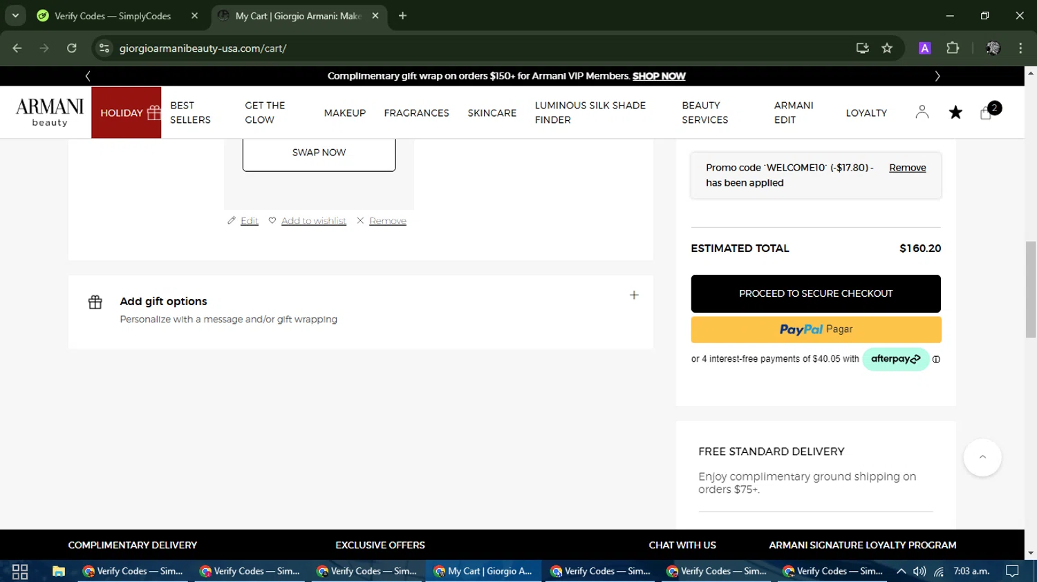Click the EXCLUSIVE OFFERS footer heading
The height and width of the screenshot is (582, 1037).
pyautogui.click(x=380, y=545)
